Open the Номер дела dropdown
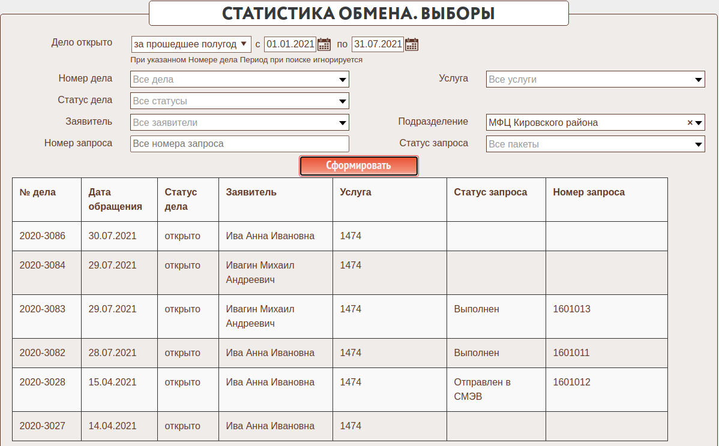Screen dimensions: 719x446 342,80
